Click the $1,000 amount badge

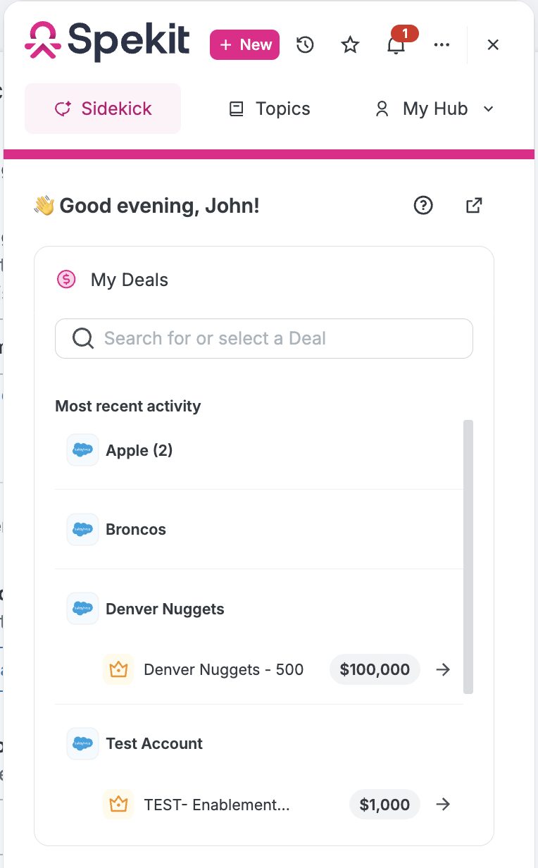click(384, 804)
